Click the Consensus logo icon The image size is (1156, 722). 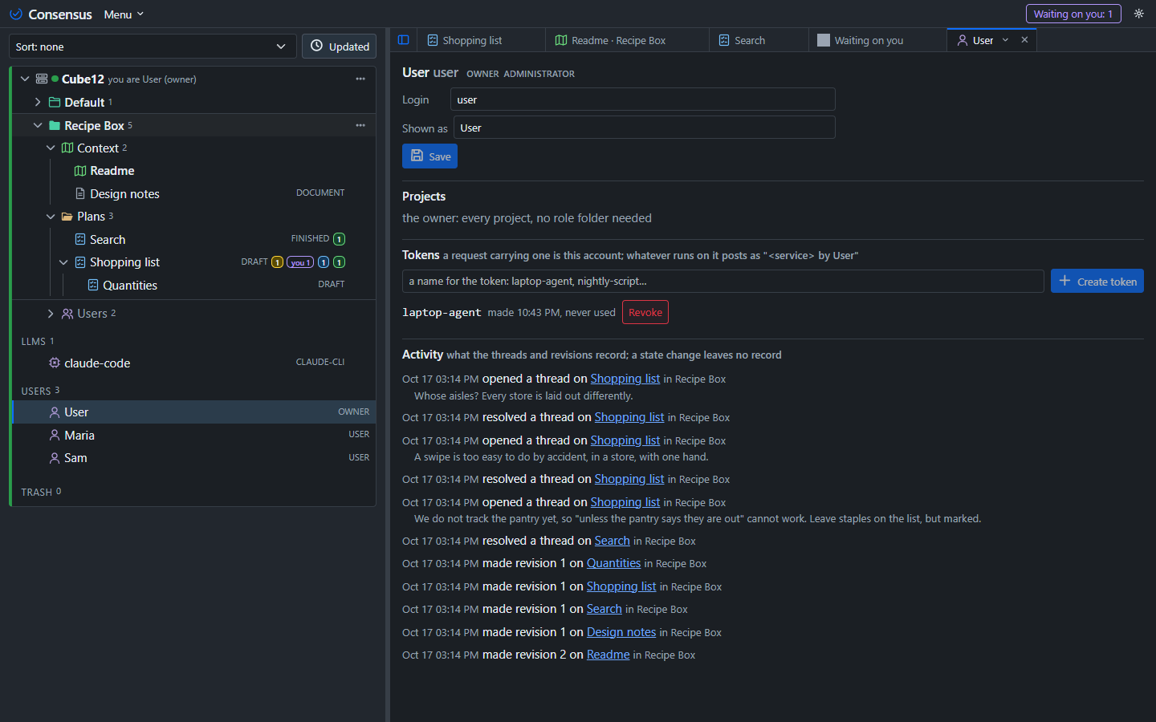(x=15, y=14)
